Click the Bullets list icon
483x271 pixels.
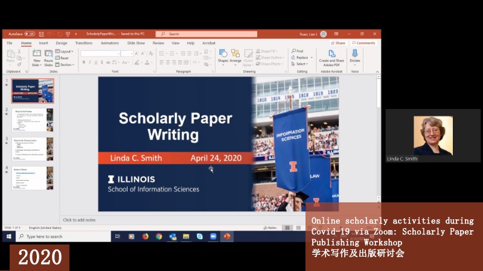[161, 54]
